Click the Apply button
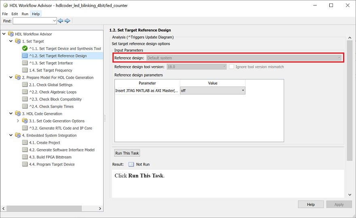Image resolution: width=356 pixels, height=218 pixels. [x=339, y=204]
